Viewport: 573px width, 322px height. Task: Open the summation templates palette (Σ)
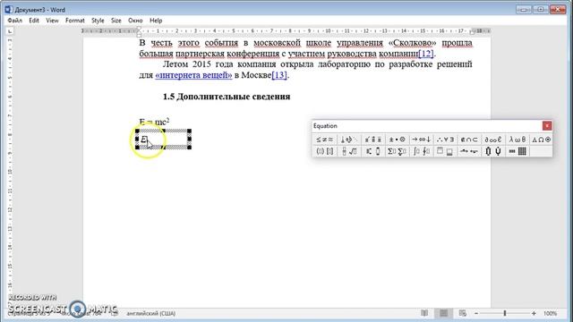397,151
